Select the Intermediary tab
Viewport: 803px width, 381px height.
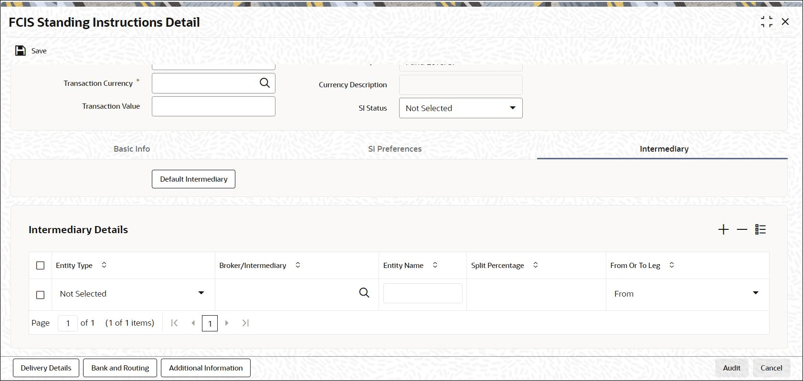[664, 149]
